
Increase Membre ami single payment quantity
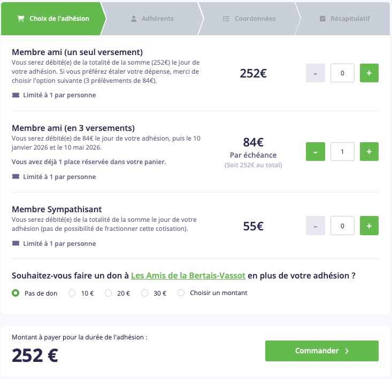[369, 73]
